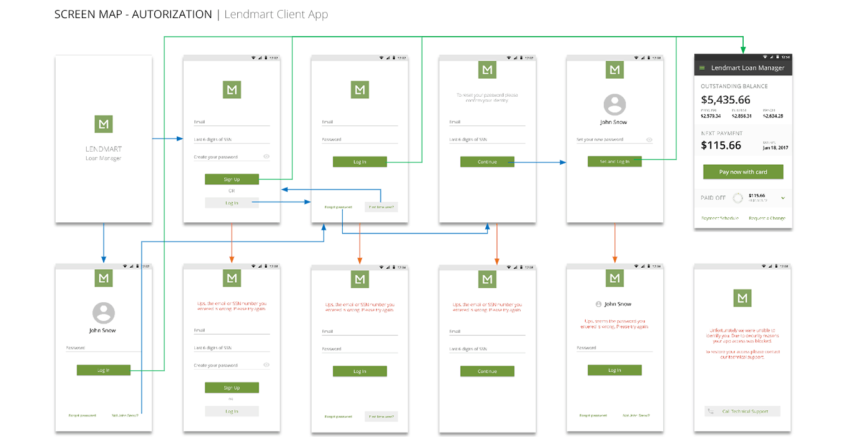Image resolution: width=843 pixels, height=437 pixels.
Task: Click the Call Technical Support button
Action: (x=743, y=411)
